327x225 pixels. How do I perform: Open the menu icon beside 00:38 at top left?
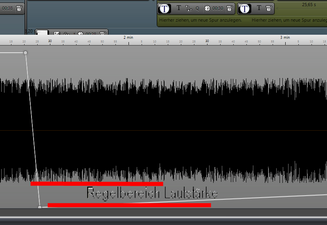tap(19, 8)
